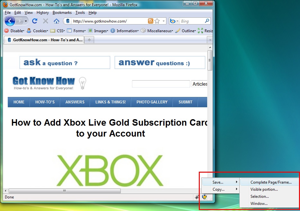Click the 'answer questions :)' banner

[160, 62]
